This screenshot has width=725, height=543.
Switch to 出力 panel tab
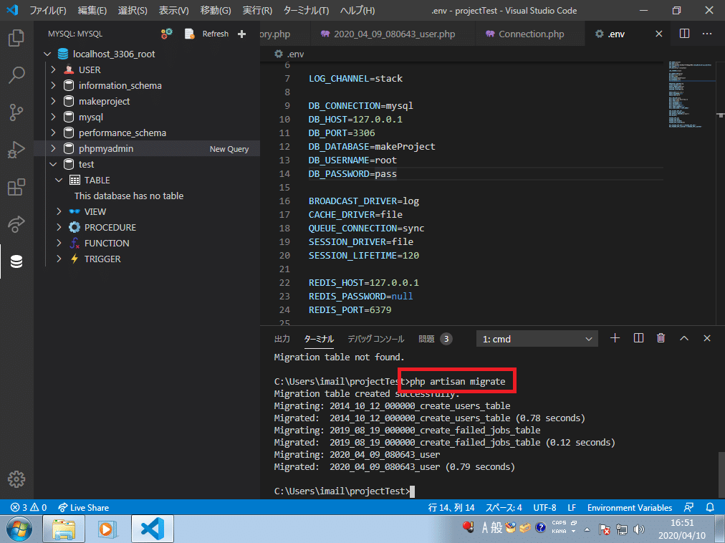pyautogui.click(x=282, y=339)
